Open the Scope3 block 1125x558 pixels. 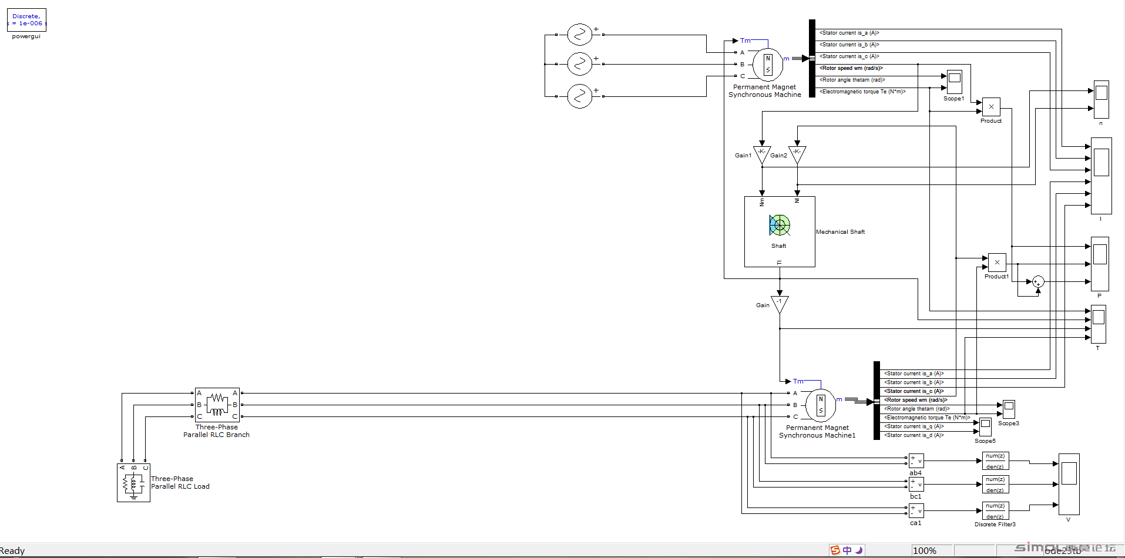coord(1009,409)
